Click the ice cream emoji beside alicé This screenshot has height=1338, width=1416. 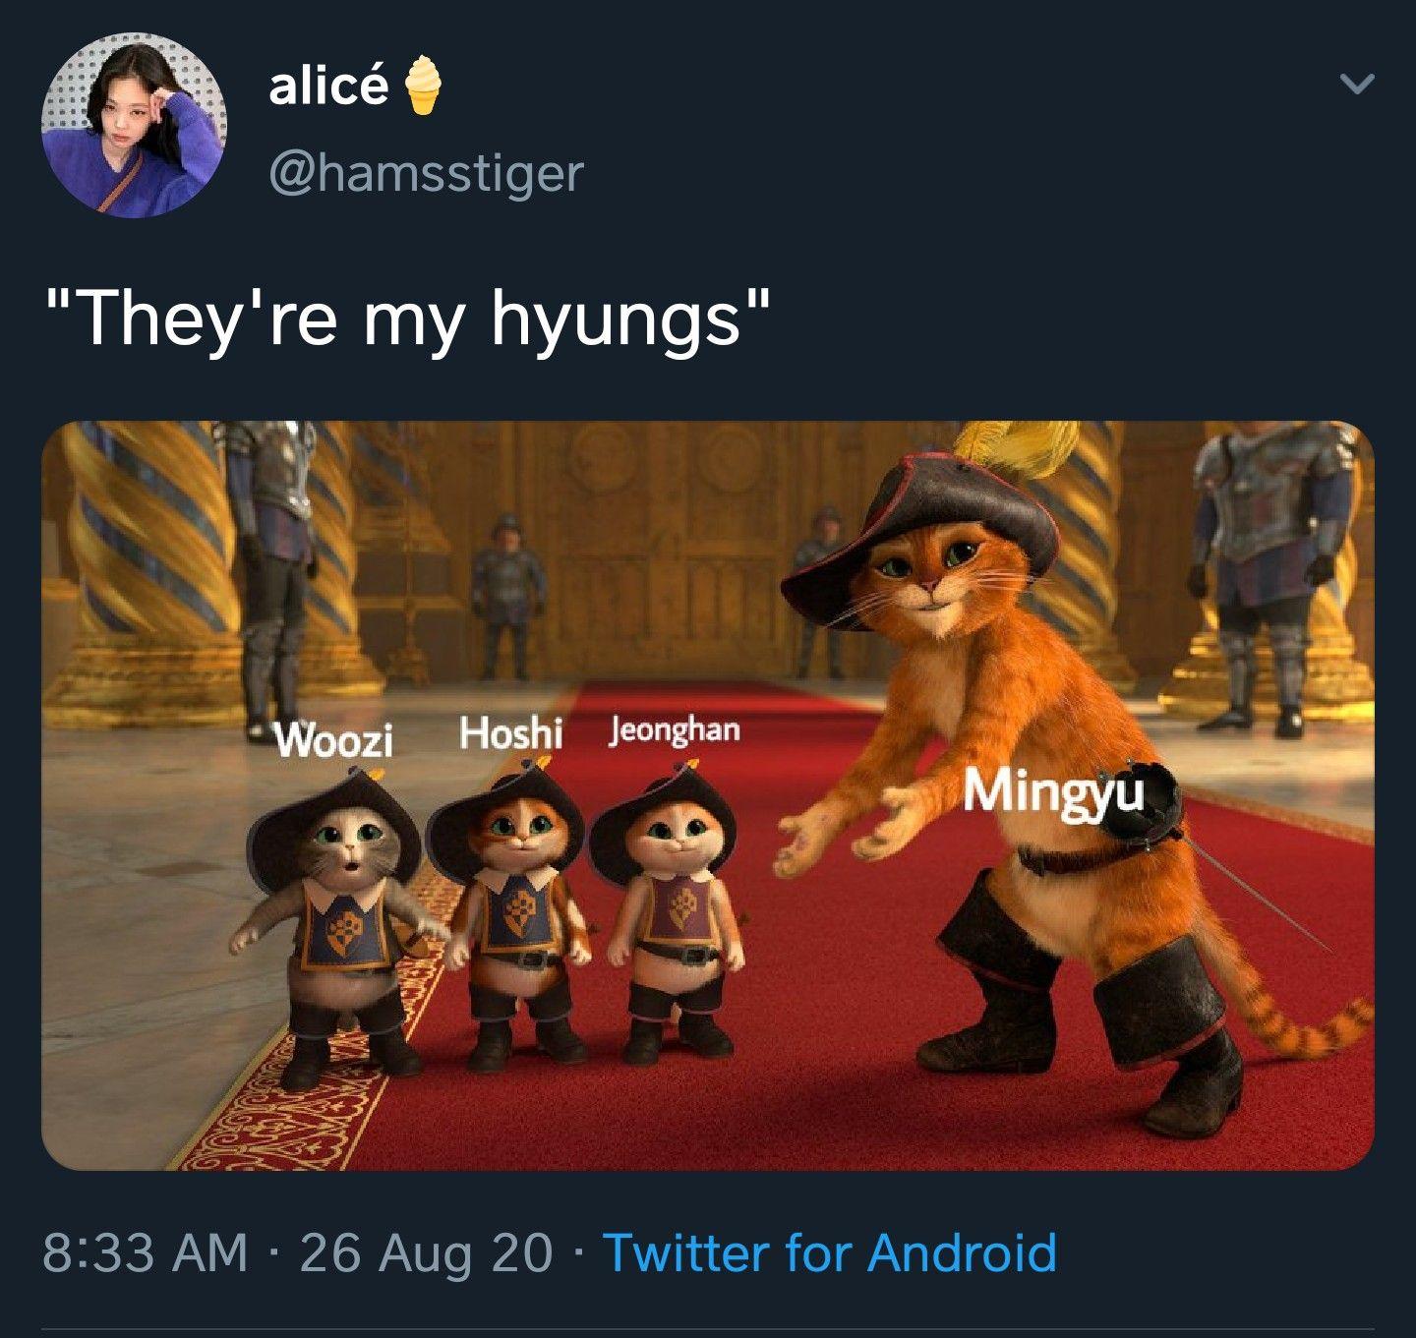point(423,86)
